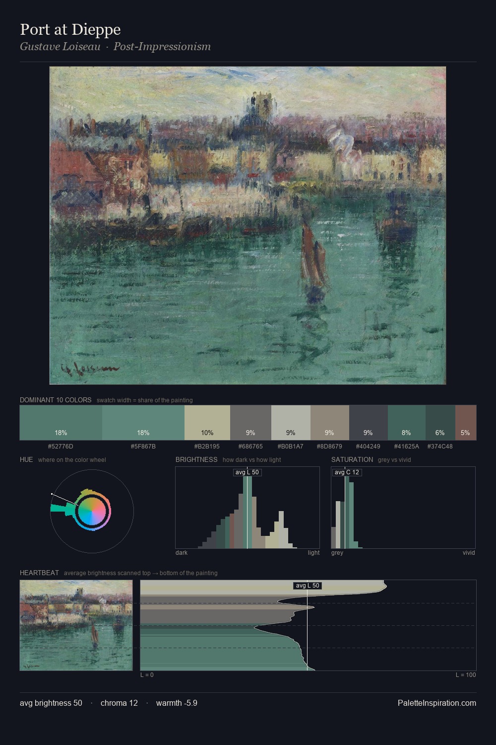This screenshot has width=496, height=745.
Task: Choose the light grey #B0B1A7 swatch
Action: tap(291, 423)
